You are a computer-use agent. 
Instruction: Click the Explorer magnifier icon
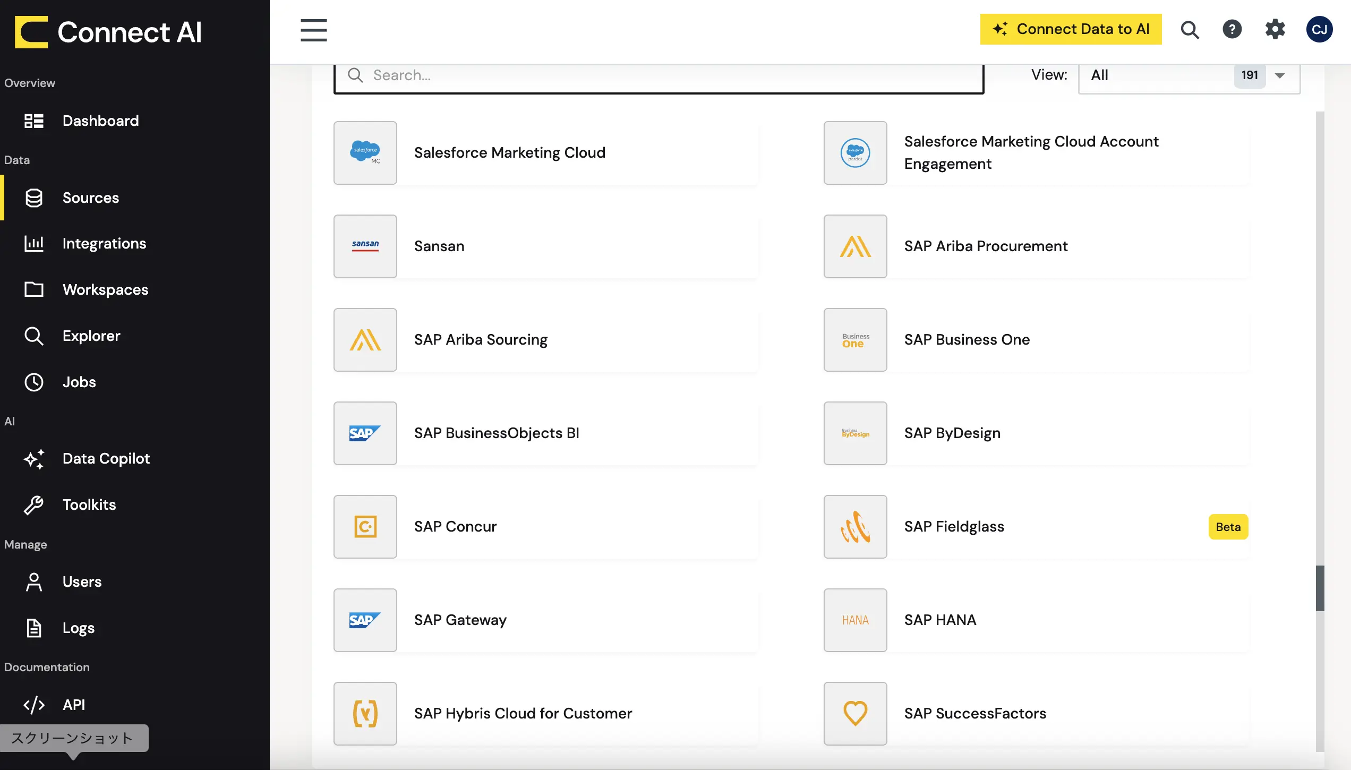click(x=34, y=336)
